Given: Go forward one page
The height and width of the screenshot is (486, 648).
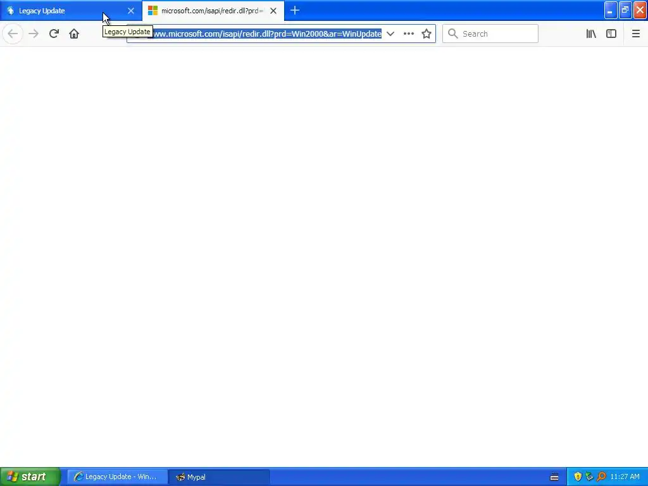Looking at the screenshot, I should click(x=34, y=34).
